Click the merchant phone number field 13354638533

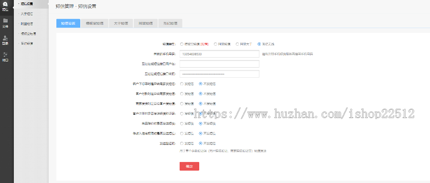(219, 54)
